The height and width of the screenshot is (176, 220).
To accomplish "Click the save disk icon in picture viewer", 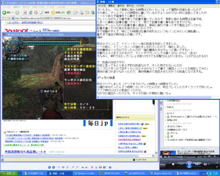I will (x=100, y=167).
